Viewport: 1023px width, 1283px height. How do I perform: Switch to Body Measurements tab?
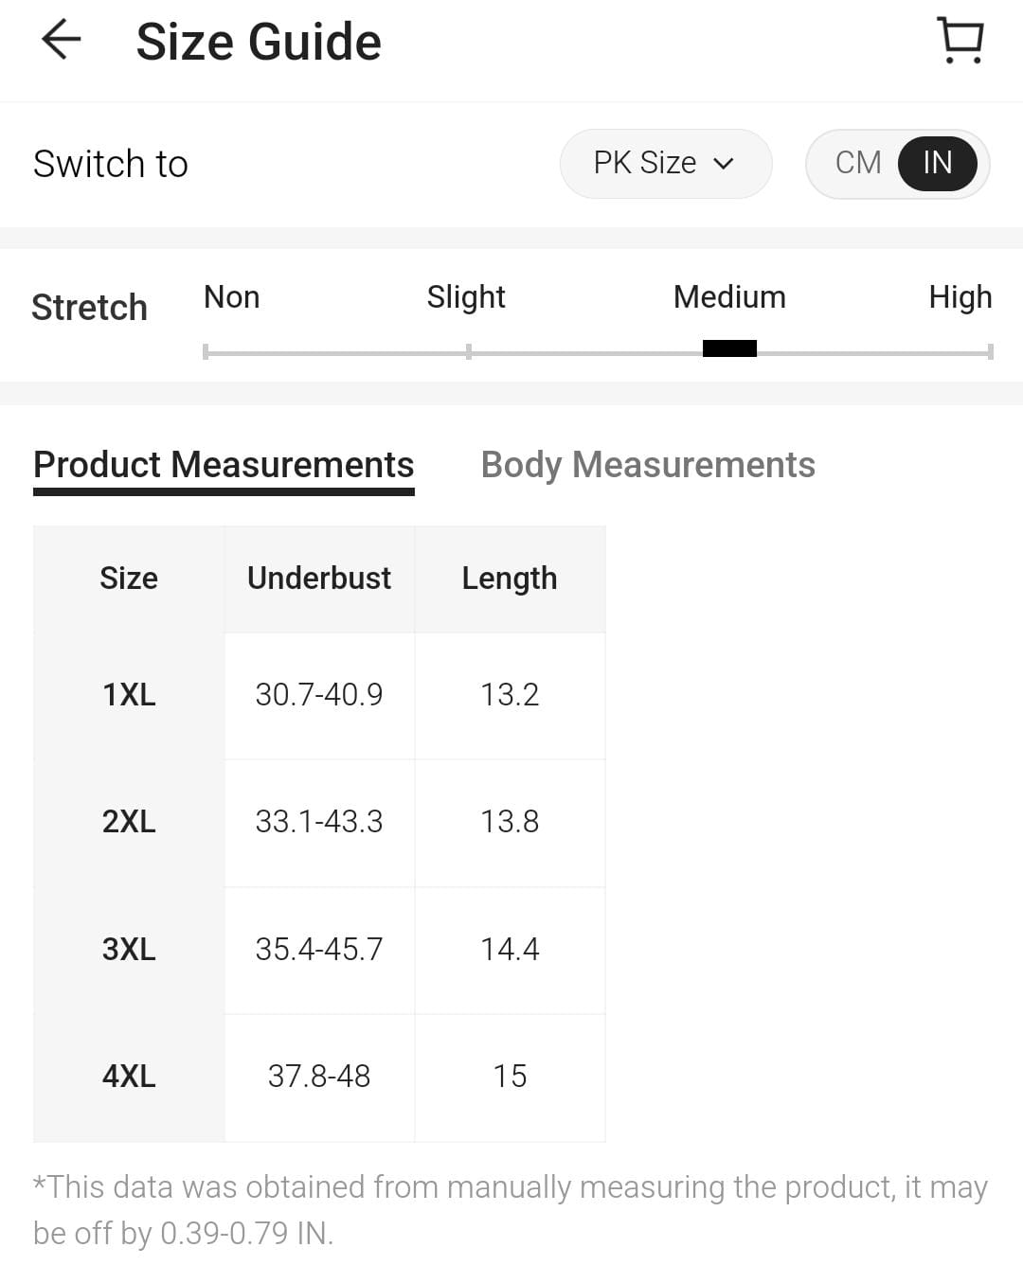point(648,465)
